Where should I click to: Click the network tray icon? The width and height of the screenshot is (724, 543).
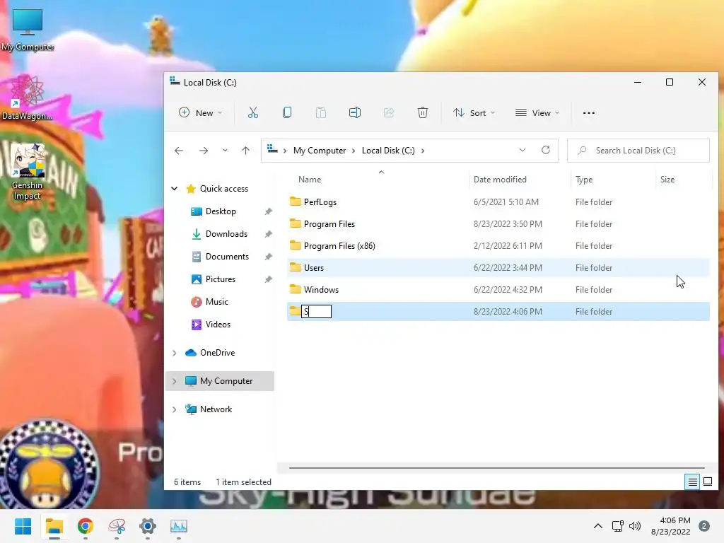pos(617,526)
